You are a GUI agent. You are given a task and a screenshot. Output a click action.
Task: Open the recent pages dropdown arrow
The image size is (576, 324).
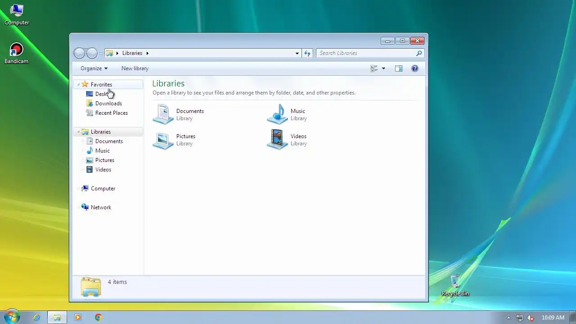click(101, 53)
